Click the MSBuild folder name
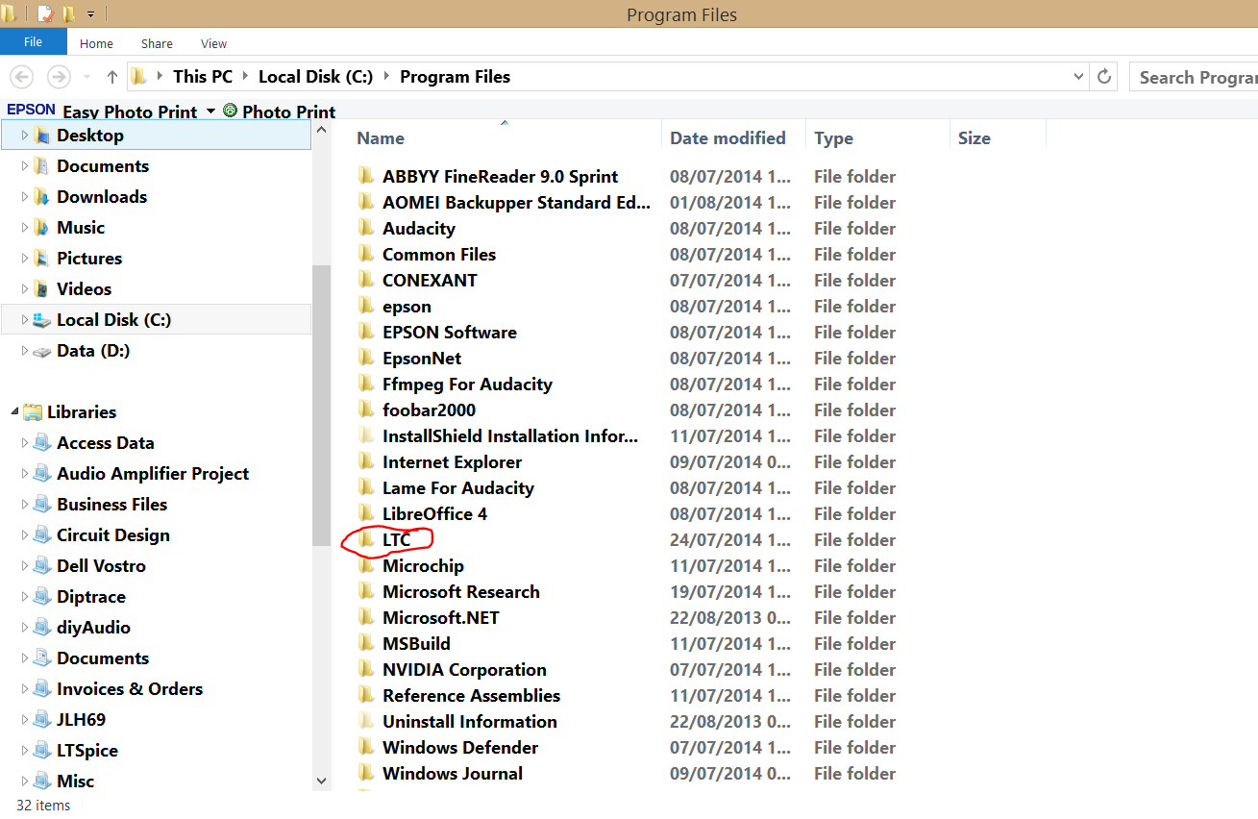Screen dimensions: 1258x819 point(416,643)
